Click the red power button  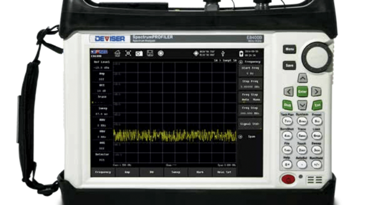[288, 179]
